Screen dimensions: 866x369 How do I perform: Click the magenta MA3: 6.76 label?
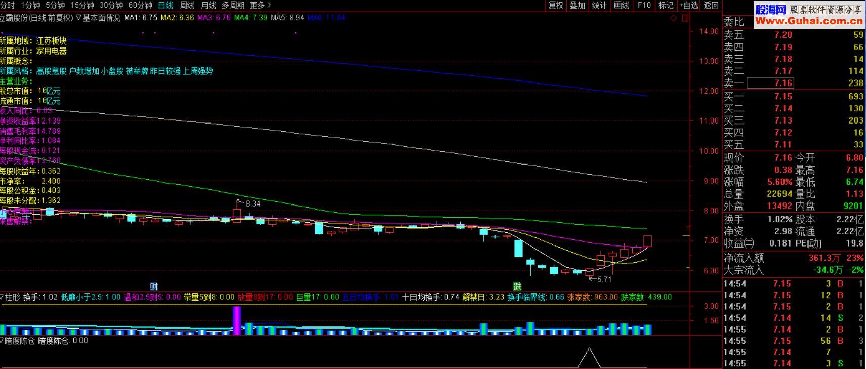tap(214, 18)
